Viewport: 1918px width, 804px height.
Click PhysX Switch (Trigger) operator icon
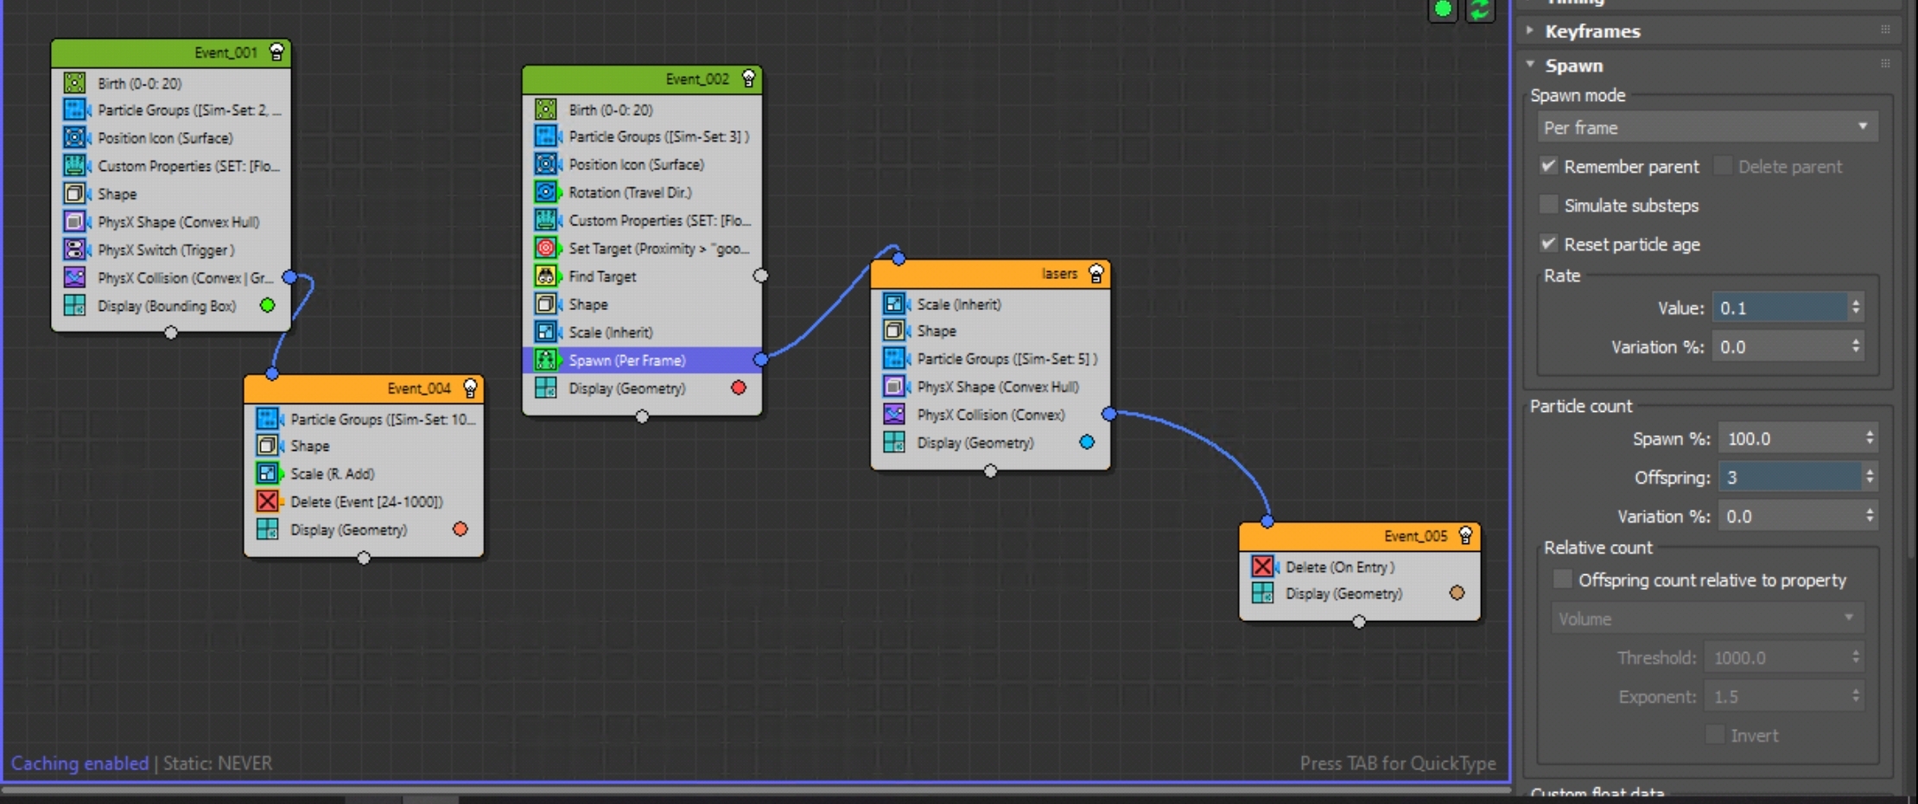[75, 250]
